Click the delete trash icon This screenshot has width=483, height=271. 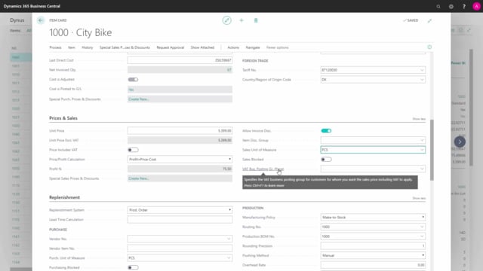(256, 20)
